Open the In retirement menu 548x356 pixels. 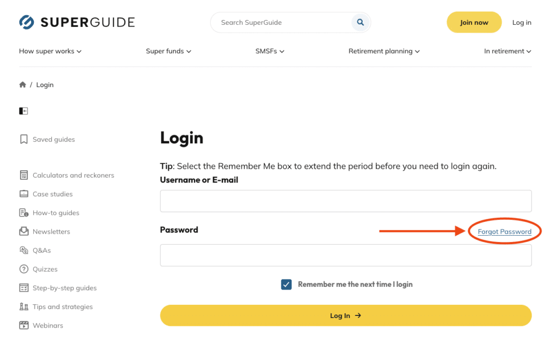click(507, 51)
